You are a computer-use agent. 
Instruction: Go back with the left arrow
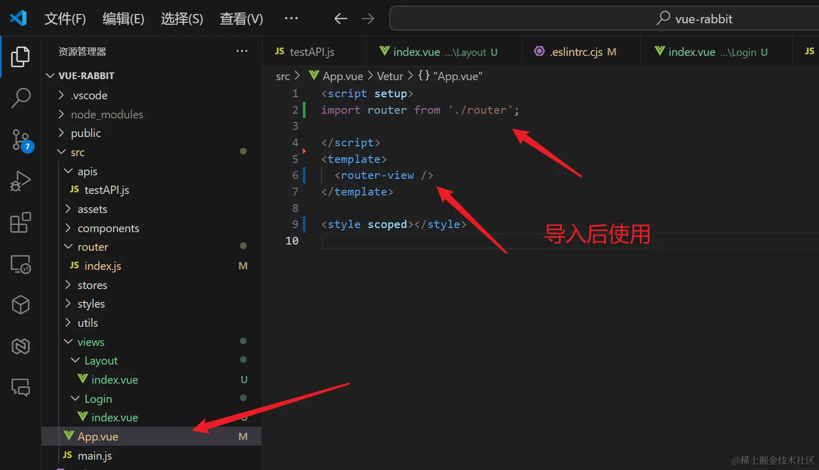pyautogui.click(x=340, y=19)
